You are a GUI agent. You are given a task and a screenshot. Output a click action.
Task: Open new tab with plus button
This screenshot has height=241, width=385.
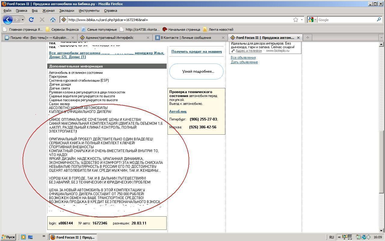307,38
